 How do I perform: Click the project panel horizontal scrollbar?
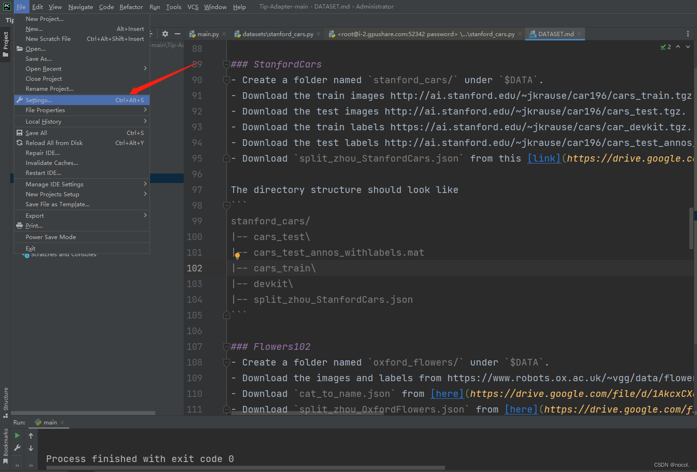pos(83,413)
